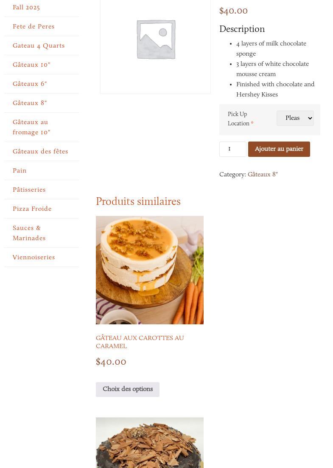Go to Fete de Peres category
The image size is (333, 468).
coord(34,26)
